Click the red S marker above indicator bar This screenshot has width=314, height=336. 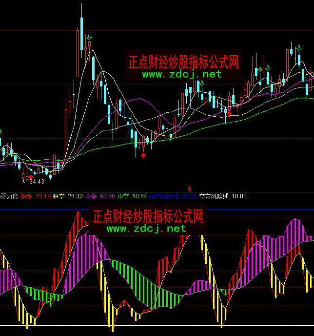pyautogui.click(x=190, y=188)
